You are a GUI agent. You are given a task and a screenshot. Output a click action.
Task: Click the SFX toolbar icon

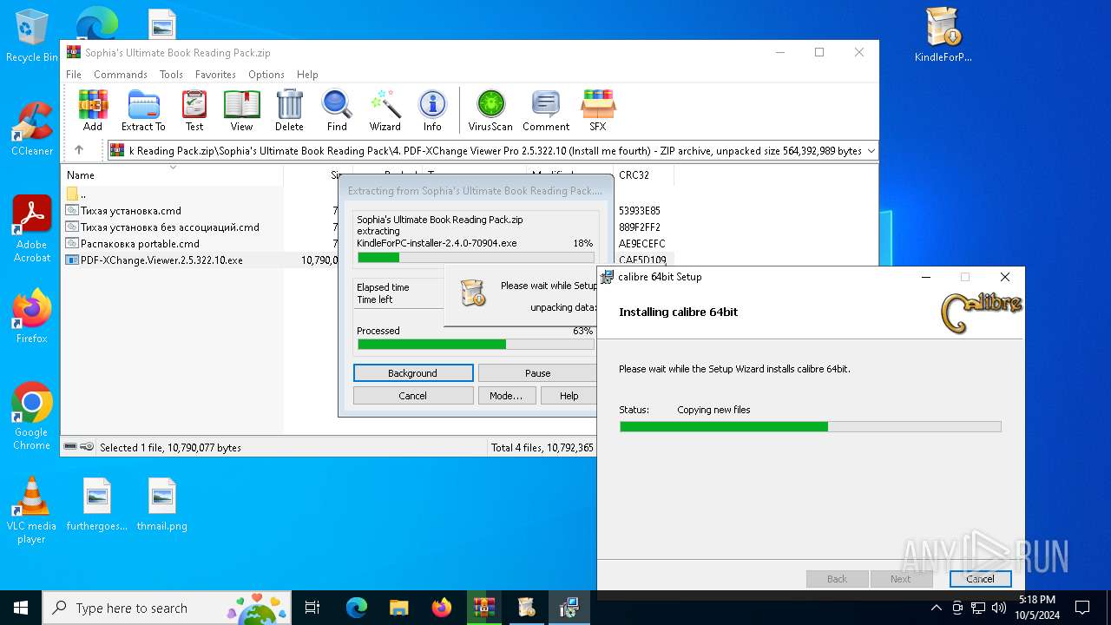(598, 110)
